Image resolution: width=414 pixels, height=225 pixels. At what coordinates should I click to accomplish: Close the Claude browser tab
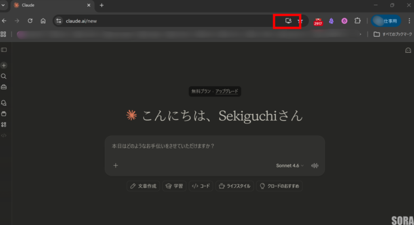[x=89, y=5]
